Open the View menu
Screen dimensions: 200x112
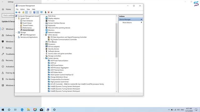(x=28, y=9)
